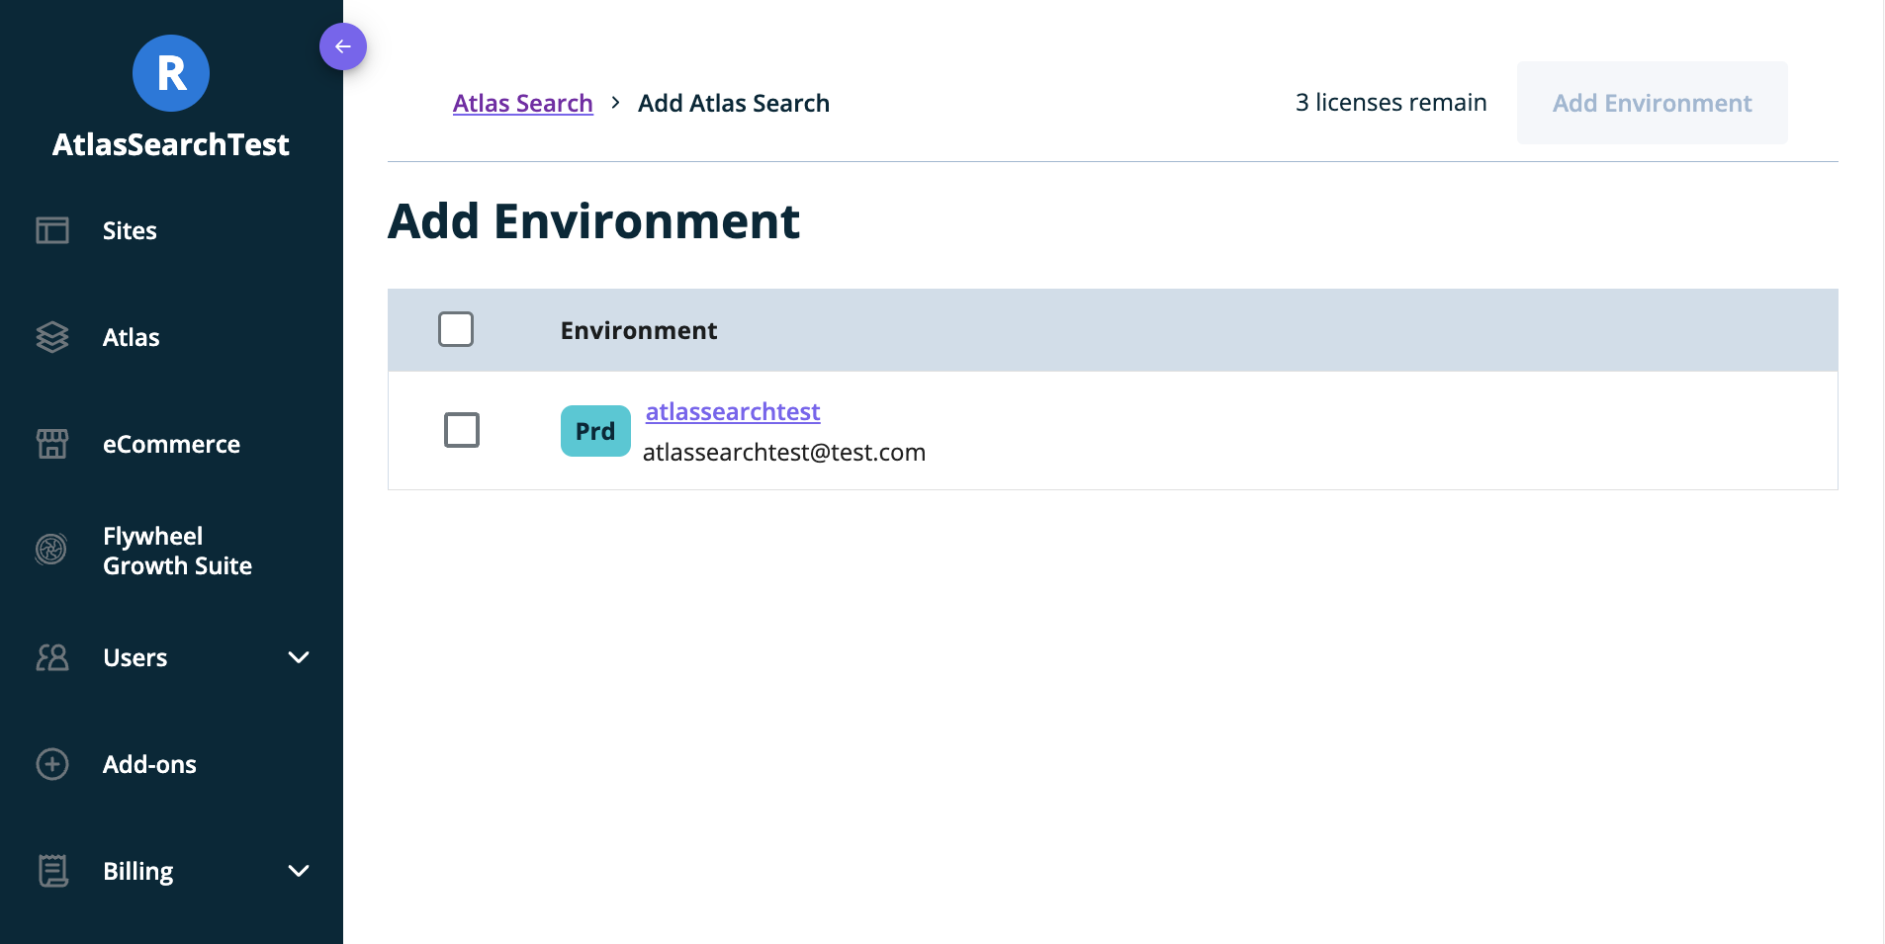Click the Add Environment button
Viewport: 1885px width, 944px height.
pos(1653,103)
